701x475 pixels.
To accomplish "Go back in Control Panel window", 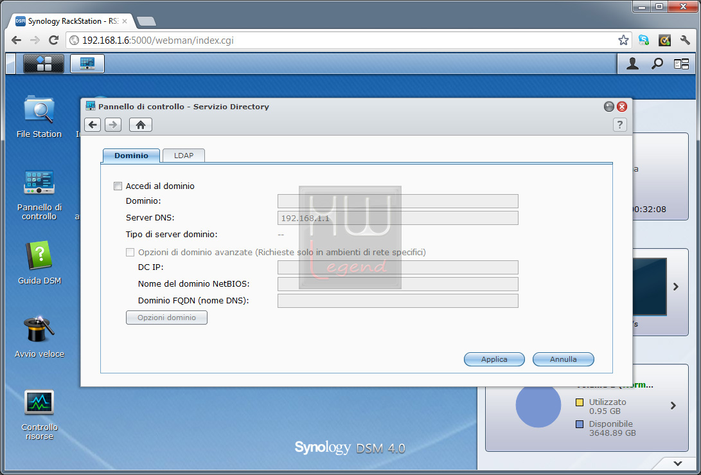I will (x=93, y=125).
